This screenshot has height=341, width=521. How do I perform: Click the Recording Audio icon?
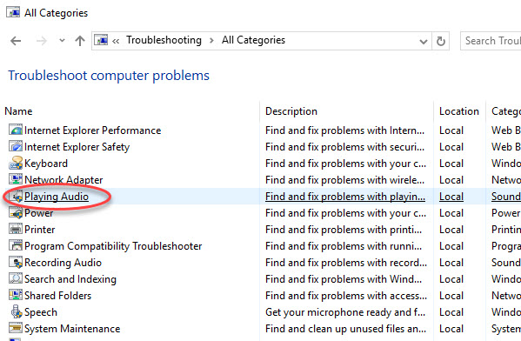[16, 262]
